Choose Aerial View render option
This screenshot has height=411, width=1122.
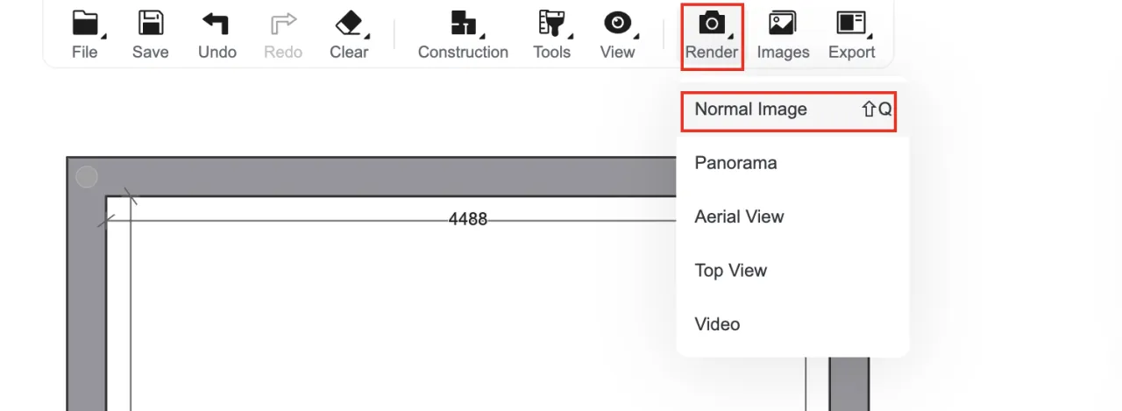pos(739,216)
